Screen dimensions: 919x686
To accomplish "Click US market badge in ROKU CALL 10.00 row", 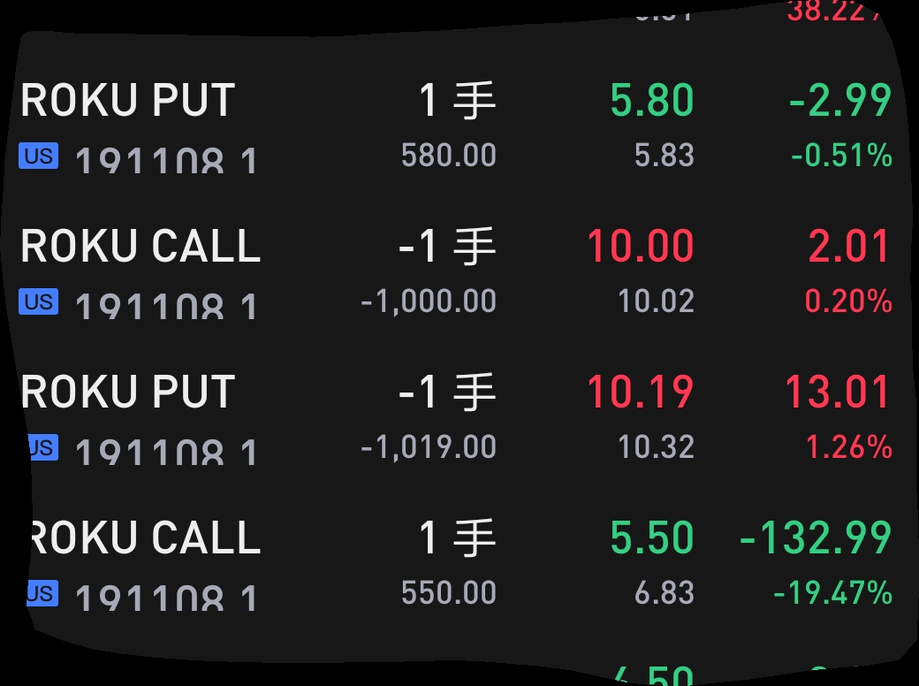I will tap(39, 302).
